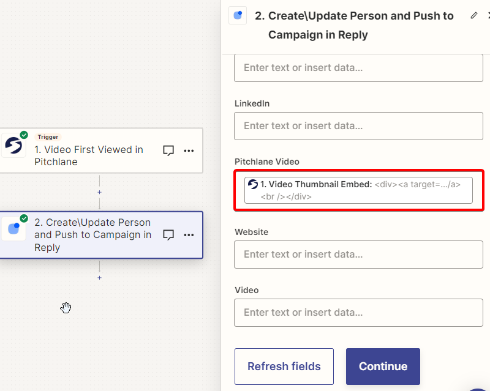Click the Video input field
This screenshot has width=490, height=391.
(358, 313)
